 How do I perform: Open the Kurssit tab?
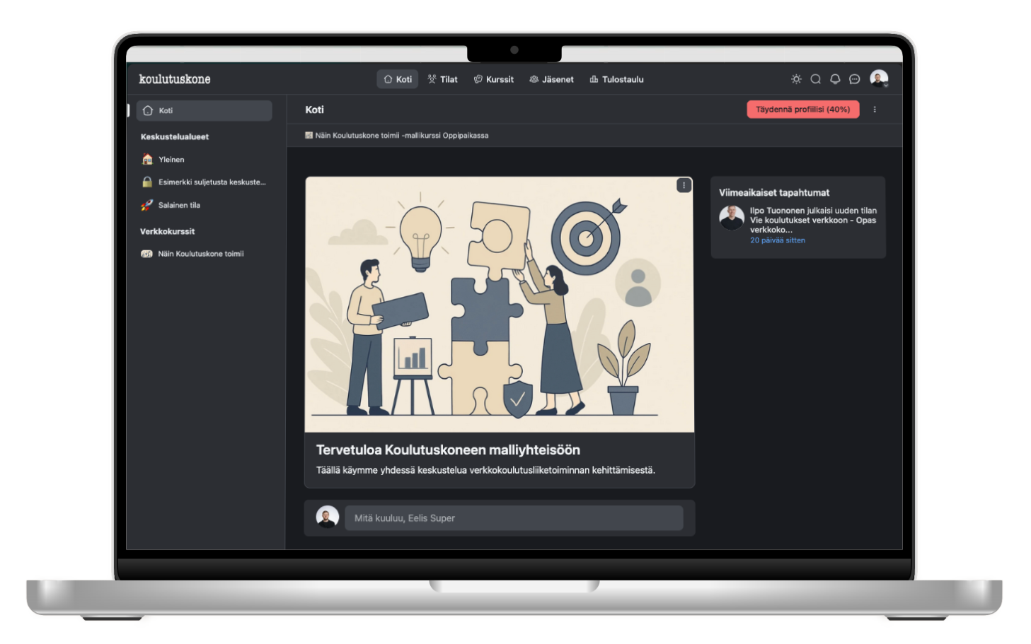[x=493, y=79]
